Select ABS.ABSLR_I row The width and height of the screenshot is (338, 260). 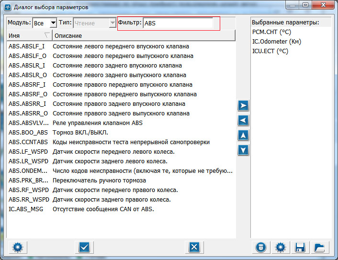(121, 65)
